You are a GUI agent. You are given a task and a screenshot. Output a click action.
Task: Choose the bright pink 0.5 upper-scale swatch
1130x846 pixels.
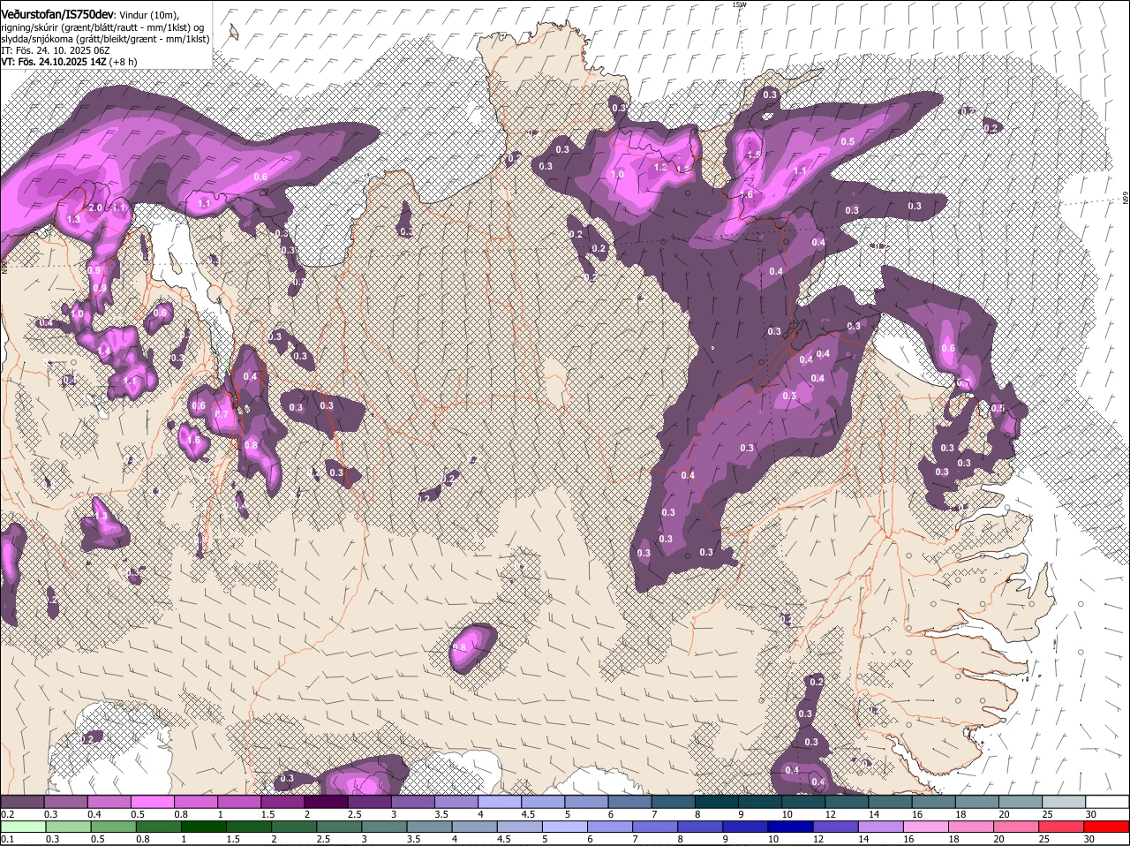point(152,801)
